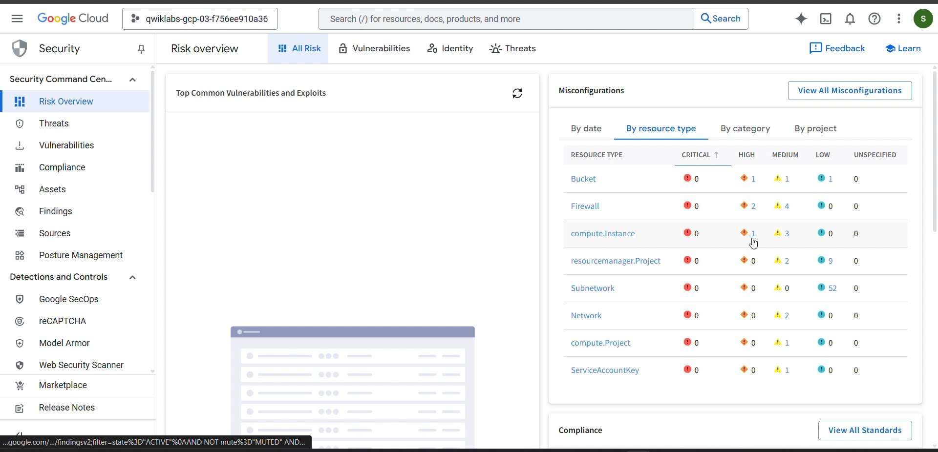
Task: Open Subnetwork low findings count 52
Action: tap(832, 288)
